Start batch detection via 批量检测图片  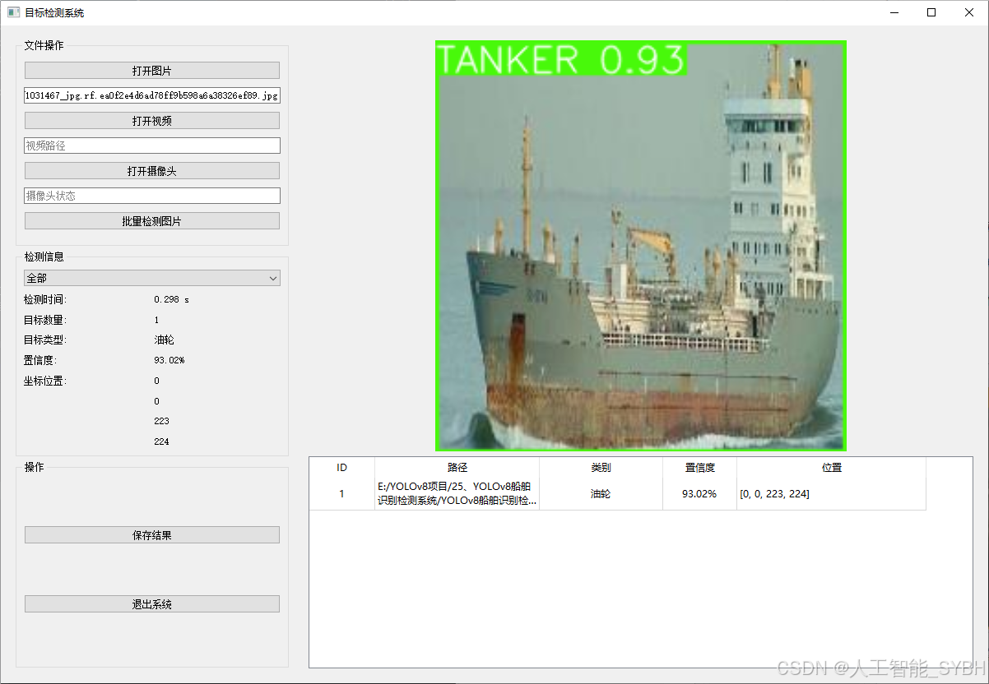(x=152, y=221)
